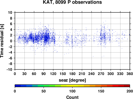Screen dimensions: 133x99
Task: Click the dense data cluster near seaz 95
Action: pos(46,37)
